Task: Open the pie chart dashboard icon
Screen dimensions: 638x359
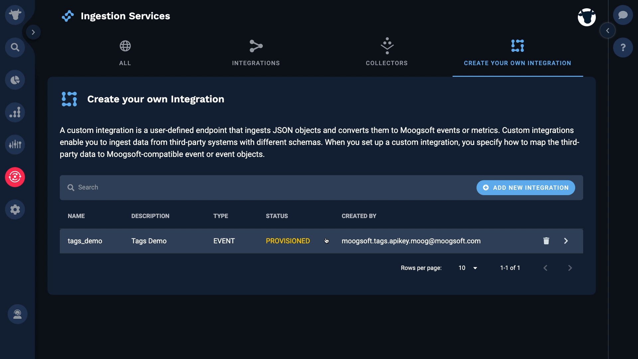Action: tap(15, 80)
